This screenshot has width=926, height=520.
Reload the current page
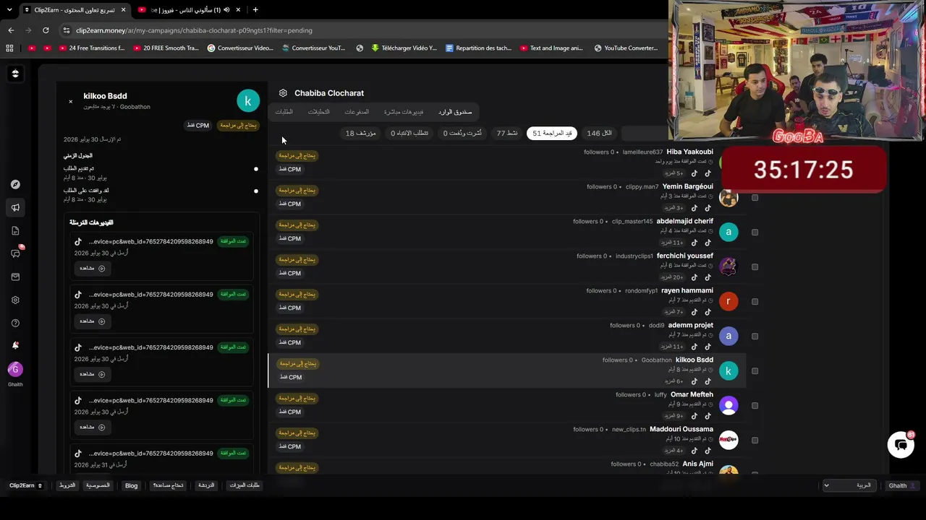46,30
